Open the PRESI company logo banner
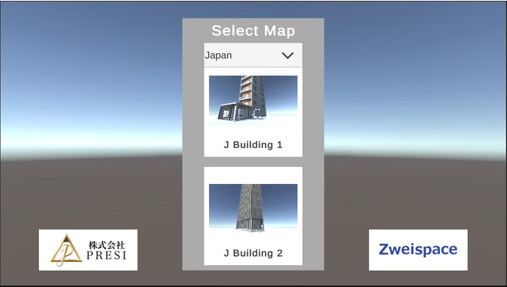Viewport: 507px width, 287px height. click(88, 250)
